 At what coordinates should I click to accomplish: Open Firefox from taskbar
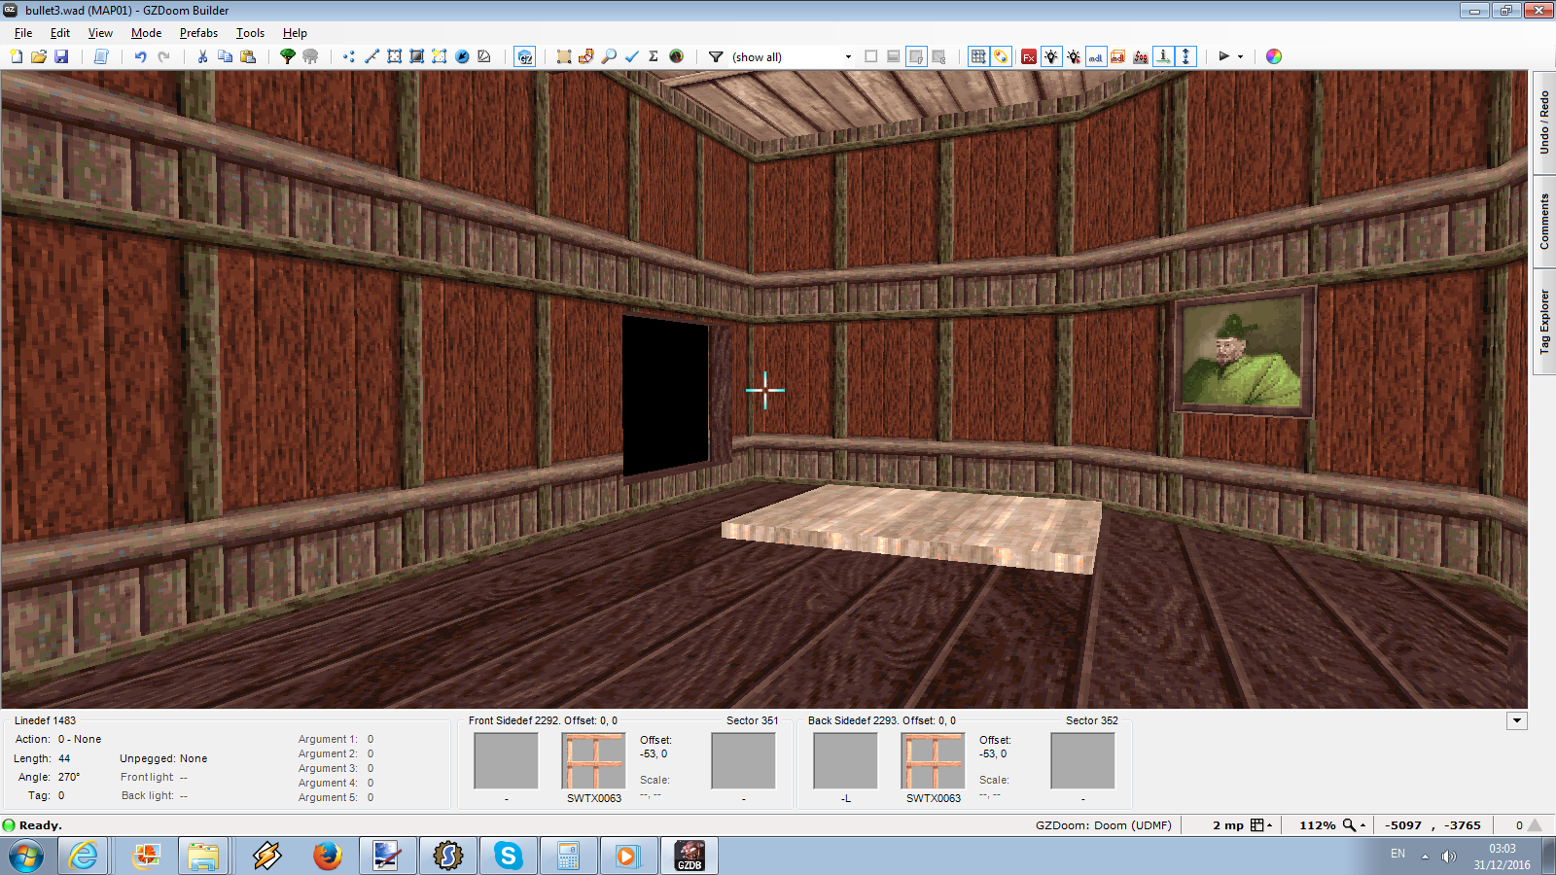pos(327,856)
